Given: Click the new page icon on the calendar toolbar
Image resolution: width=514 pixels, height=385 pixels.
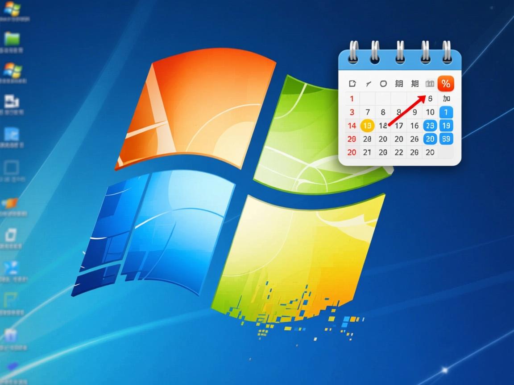Looking at the screenshot, I should pos(352,83).
